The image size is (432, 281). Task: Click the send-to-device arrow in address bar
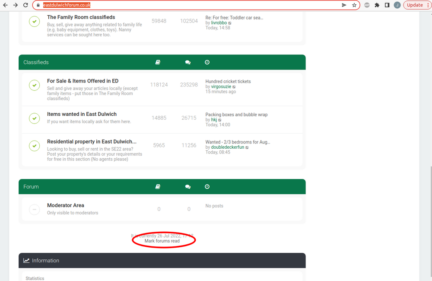343,5
